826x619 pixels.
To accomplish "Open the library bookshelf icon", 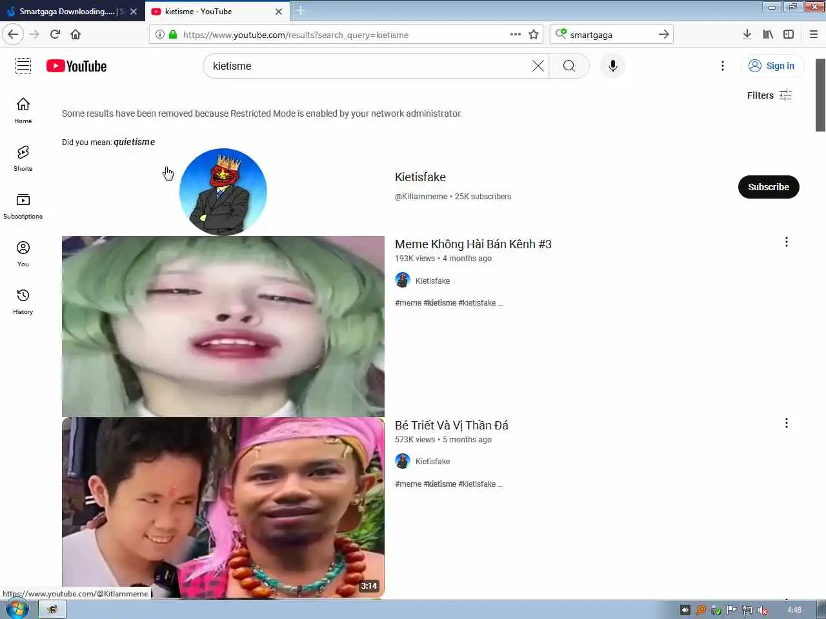I will pos(768,34).
